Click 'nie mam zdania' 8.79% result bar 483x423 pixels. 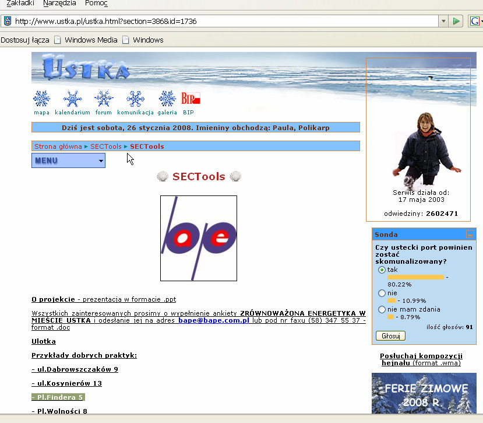pos(390,317)
